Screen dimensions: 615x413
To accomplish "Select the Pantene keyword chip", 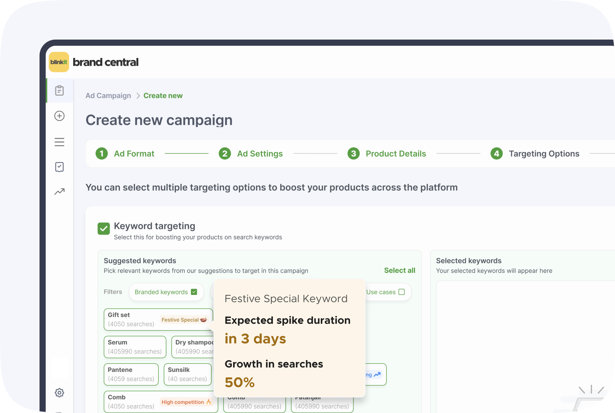I will pyautogui.click(x=131, y=374).
